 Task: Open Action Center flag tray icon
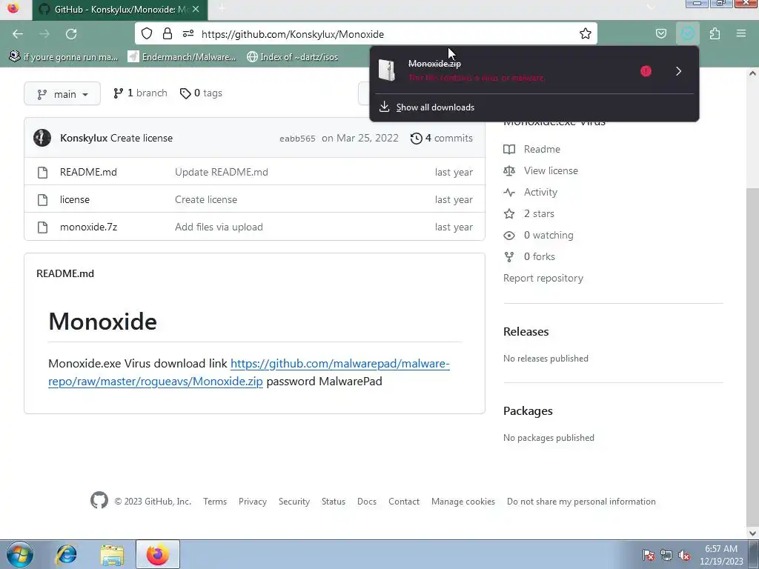(649, 555)
